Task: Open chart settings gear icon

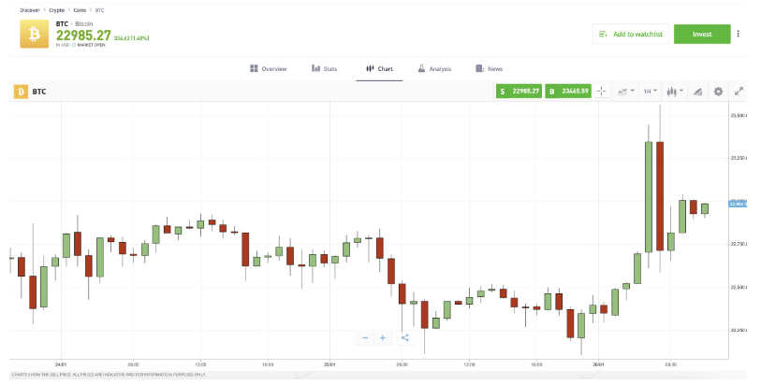Action: pos(718,91)
